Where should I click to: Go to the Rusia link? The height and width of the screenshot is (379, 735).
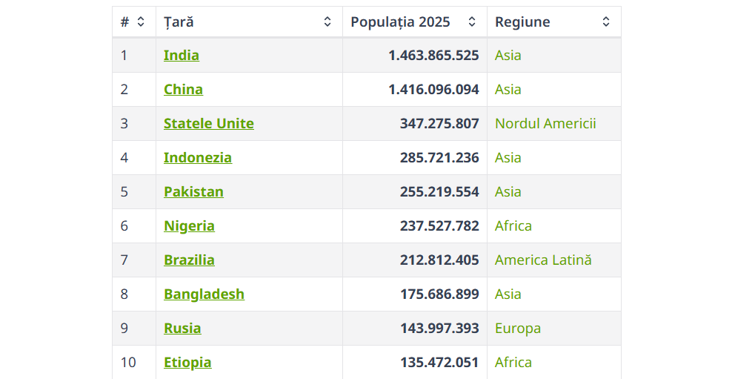(182, 329)
